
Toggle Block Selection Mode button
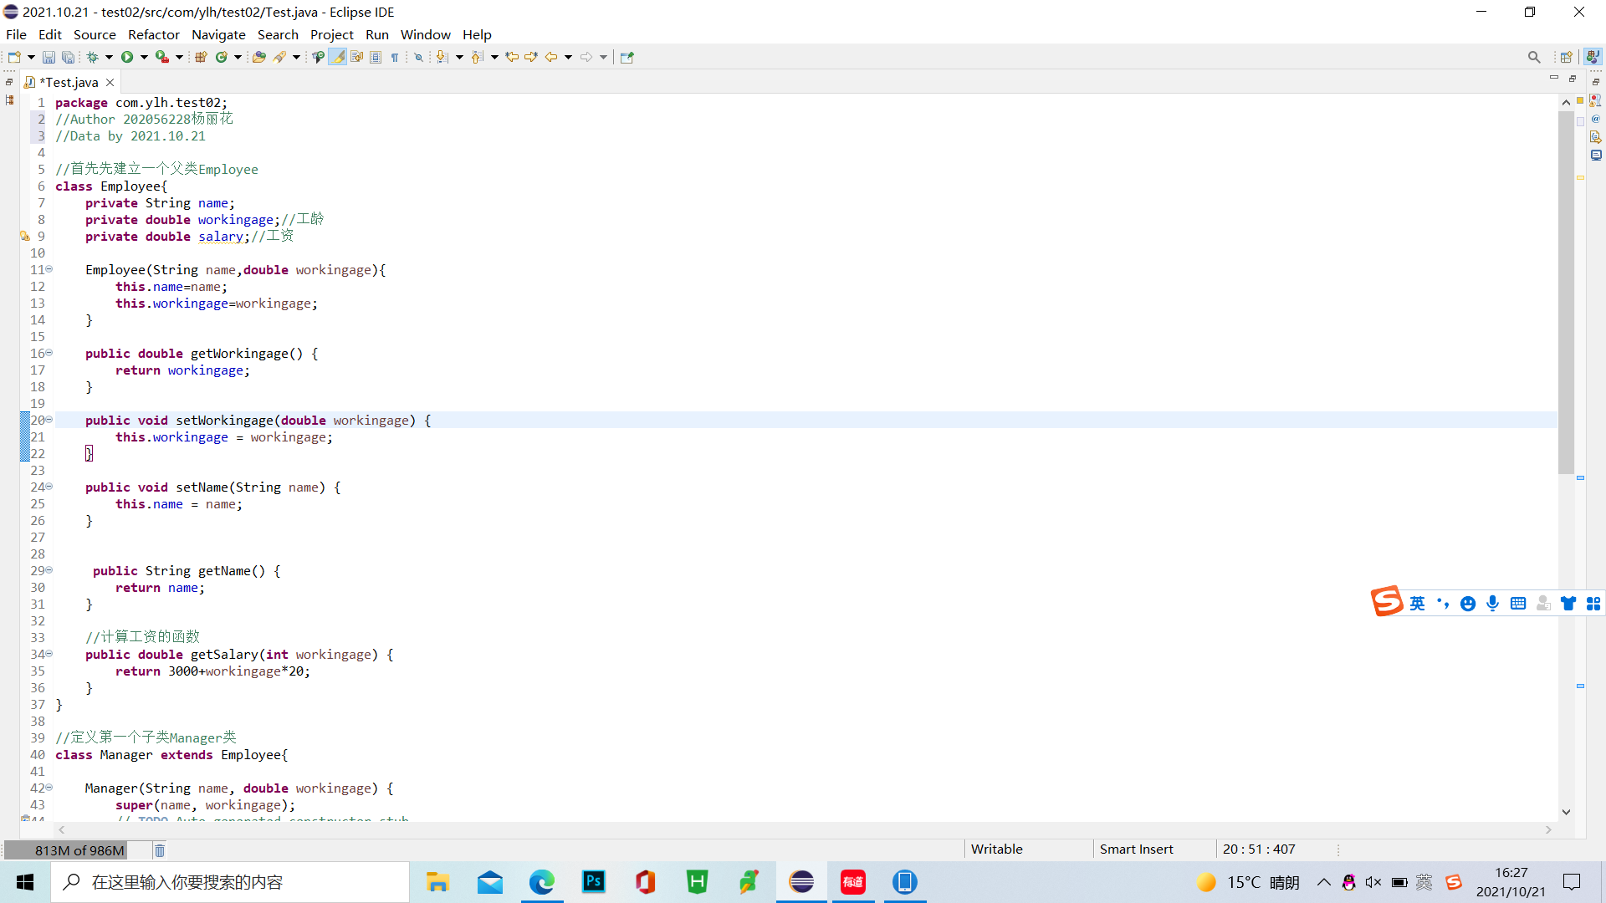[x=376, y=58]
